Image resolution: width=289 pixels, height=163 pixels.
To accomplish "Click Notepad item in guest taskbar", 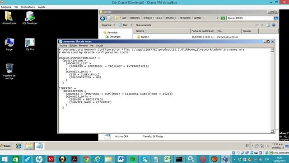I will coord(39,146).
